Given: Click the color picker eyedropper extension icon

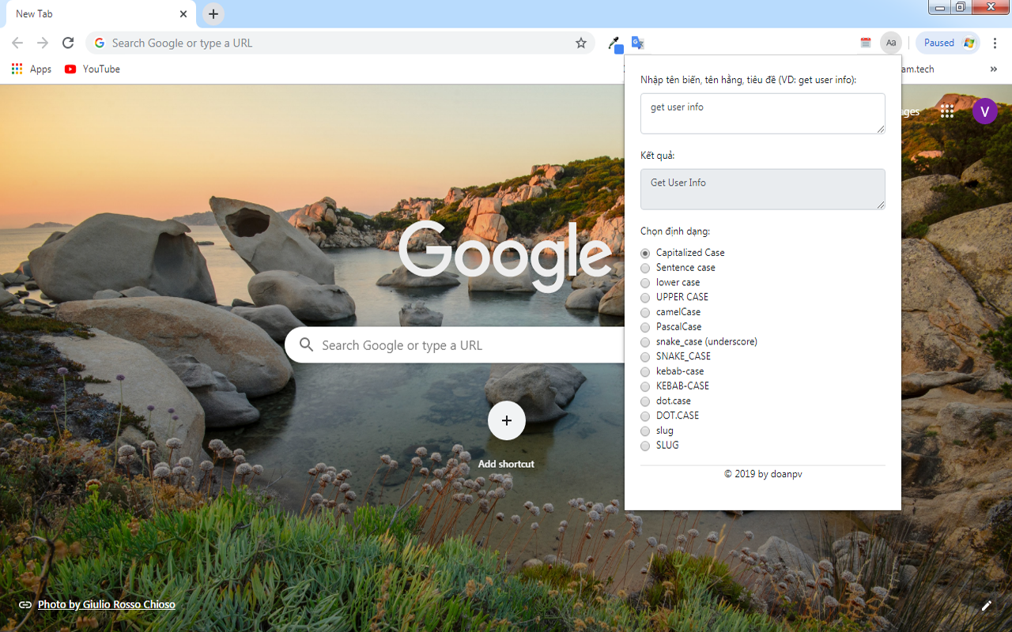Looking at the screenshot, I should point(614,43).
